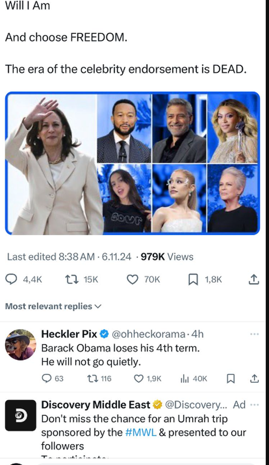Open Most relevant replies sort dropdown
Image resolution: width=269 pixels, height=465 pixels.
click(53, 306)
